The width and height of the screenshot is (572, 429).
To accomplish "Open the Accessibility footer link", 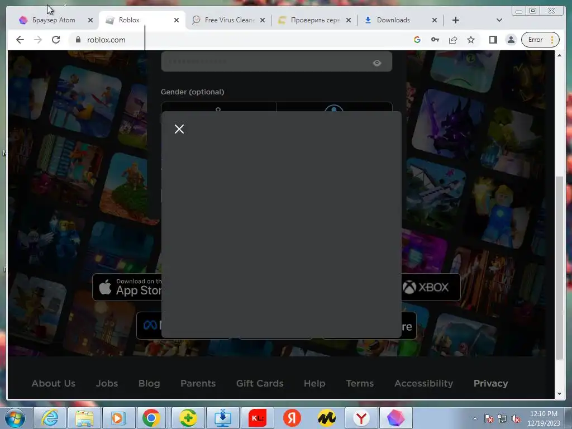I will 423,383.
